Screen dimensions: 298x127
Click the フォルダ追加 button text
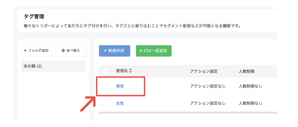(38, 51)
